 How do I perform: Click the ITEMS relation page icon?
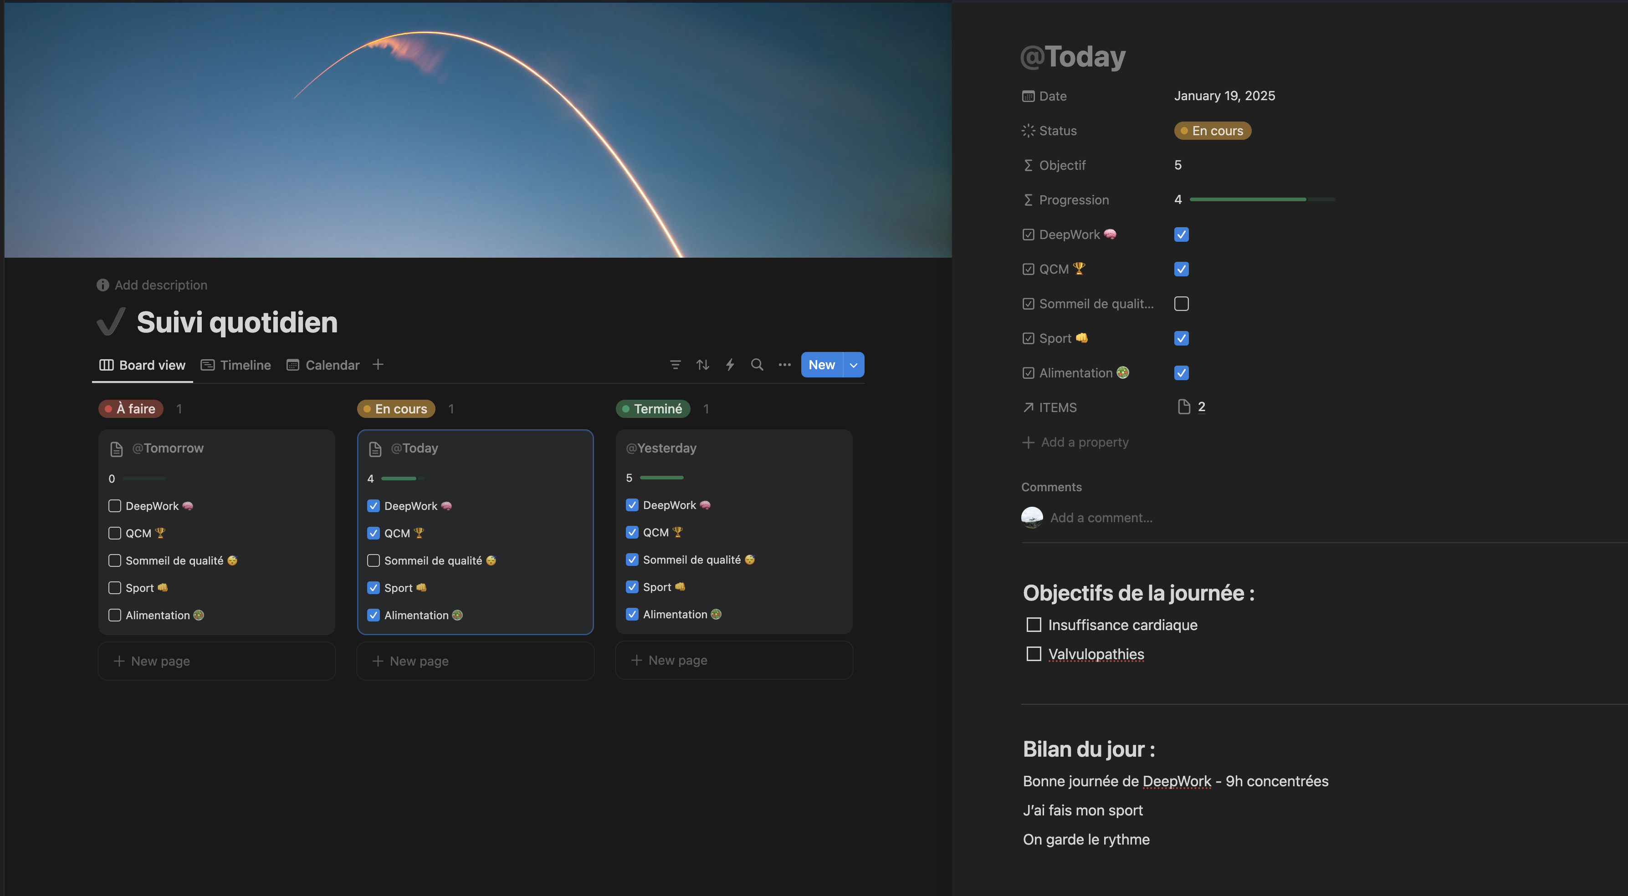[1184, 407]
